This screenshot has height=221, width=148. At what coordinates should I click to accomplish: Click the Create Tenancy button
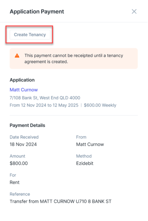[x=30, y=34]
